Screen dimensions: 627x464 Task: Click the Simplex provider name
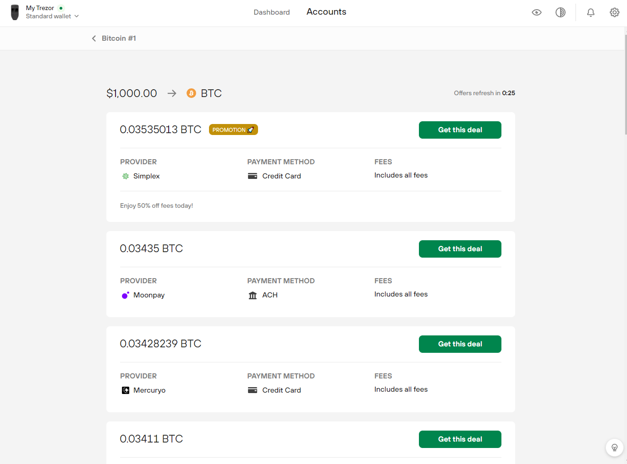(147, 176)
